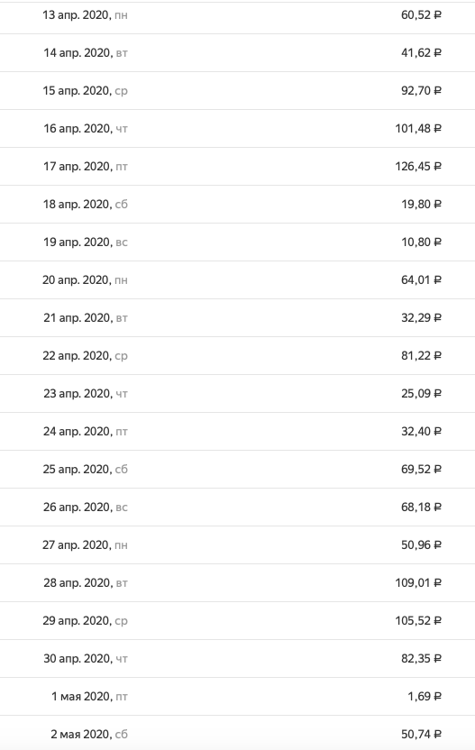Click the 105,52 ₽ amount
The image size is (475, 750).
[418, 620]
